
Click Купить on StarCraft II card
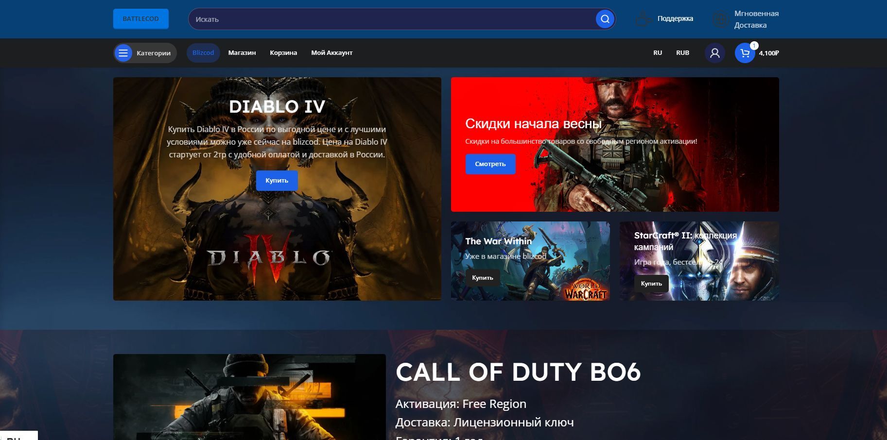(651, 284)
